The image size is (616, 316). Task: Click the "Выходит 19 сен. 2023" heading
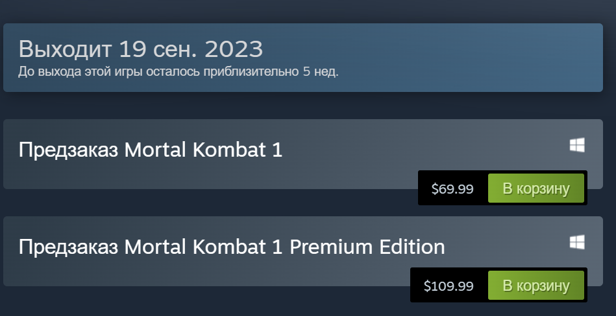(x=141, y=49)
